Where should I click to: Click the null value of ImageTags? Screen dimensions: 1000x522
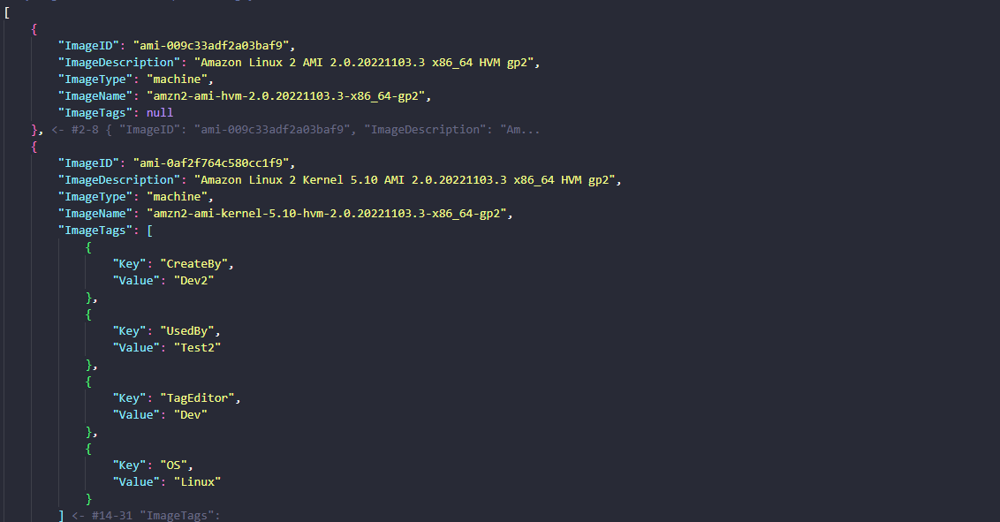(x=160, y=113)
